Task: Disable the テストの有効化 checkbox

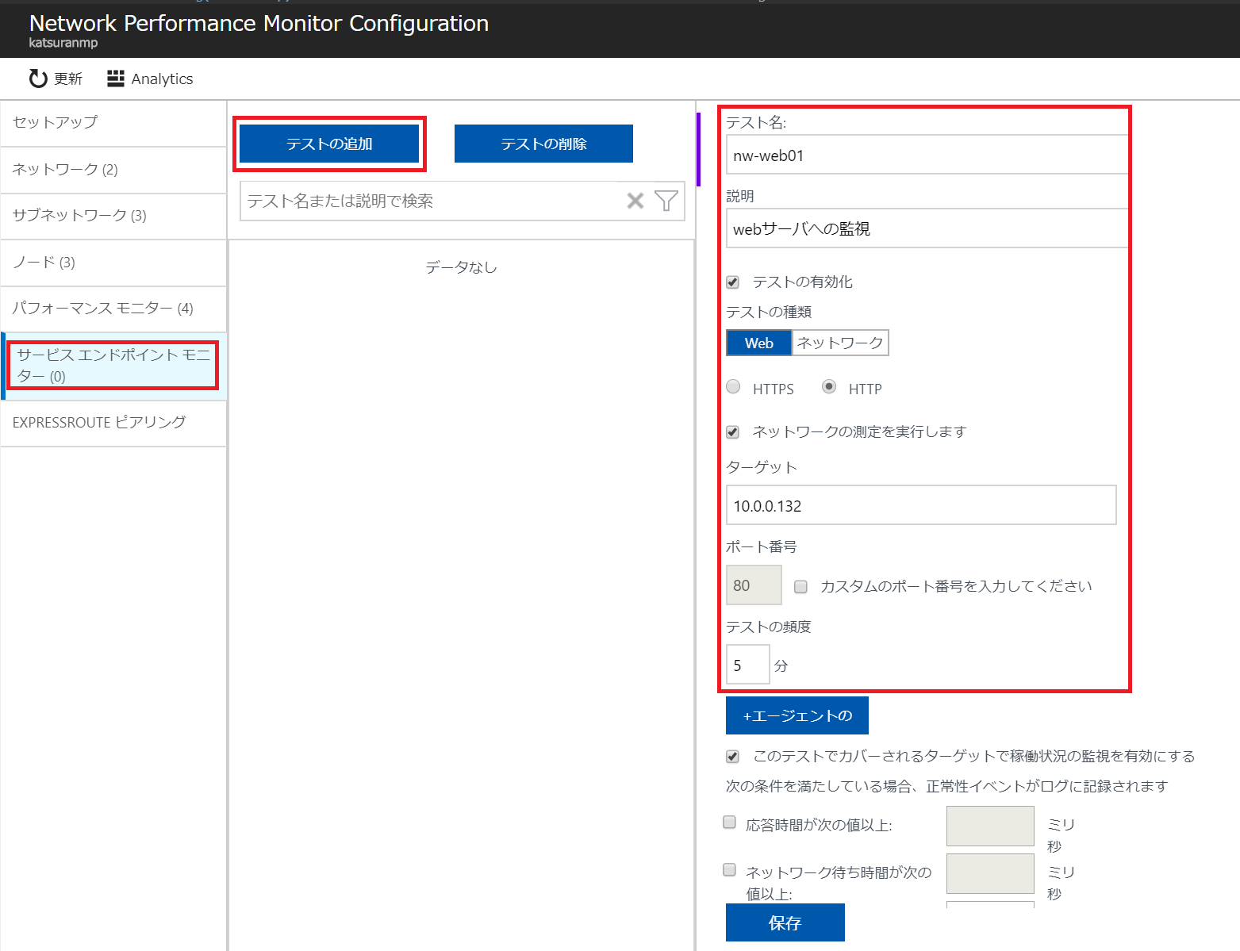Action: click(x=731, y=282)
